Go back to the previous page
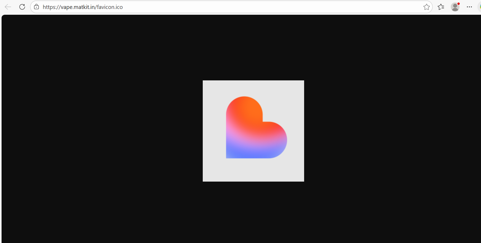This screenshot has width=481, height=243. pyautogui.click(x=8, y=7)
